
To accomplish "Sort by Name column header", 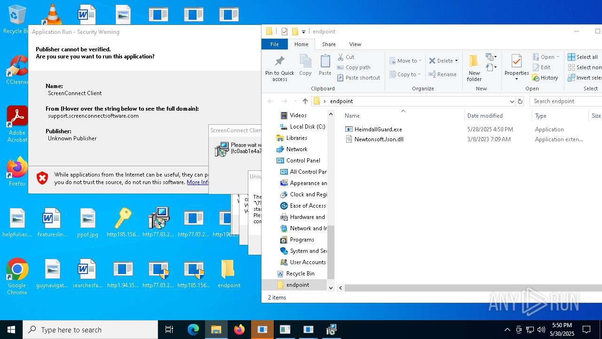I will pos(352,116).
